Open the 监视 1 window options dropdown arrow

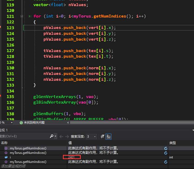pyautogui.click(x=193, y=130)
